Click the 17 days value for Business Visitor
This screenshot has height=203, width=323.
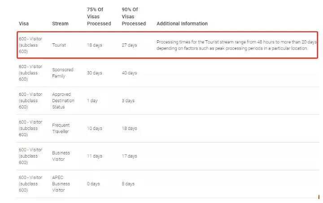(129, 156)
